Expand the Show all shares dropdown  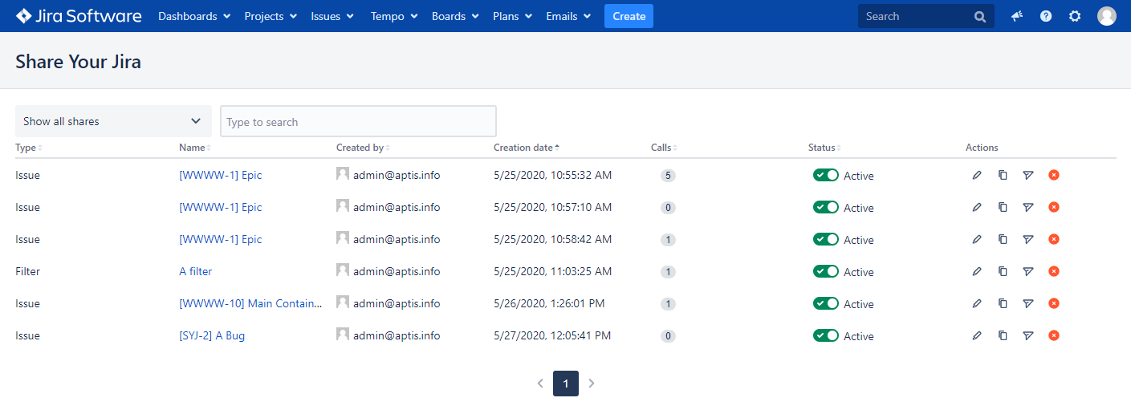click(113, 121)
